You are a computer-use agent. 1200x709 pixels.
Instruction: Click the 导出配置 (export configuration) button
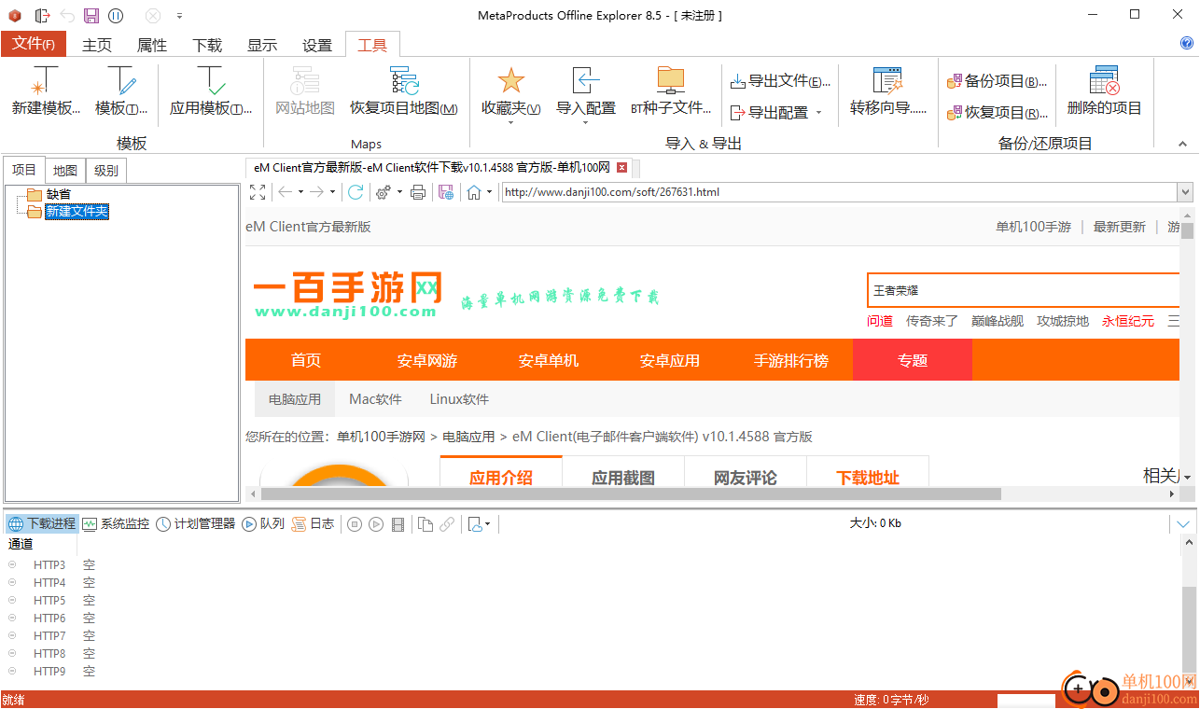[776, 112]
